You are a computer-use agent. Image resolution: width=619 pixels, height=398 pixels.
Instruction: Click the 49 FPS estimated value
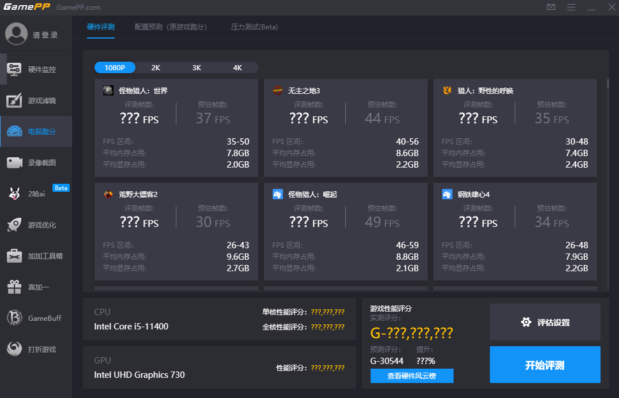pyautogui.click(x=382, y=222)
